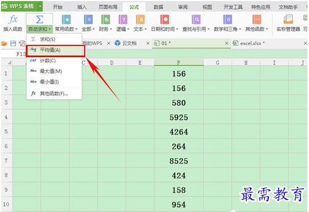This screenshot has height=212, width=309.
Task: Click the cell containing 4264
Action: pos(179,132)
